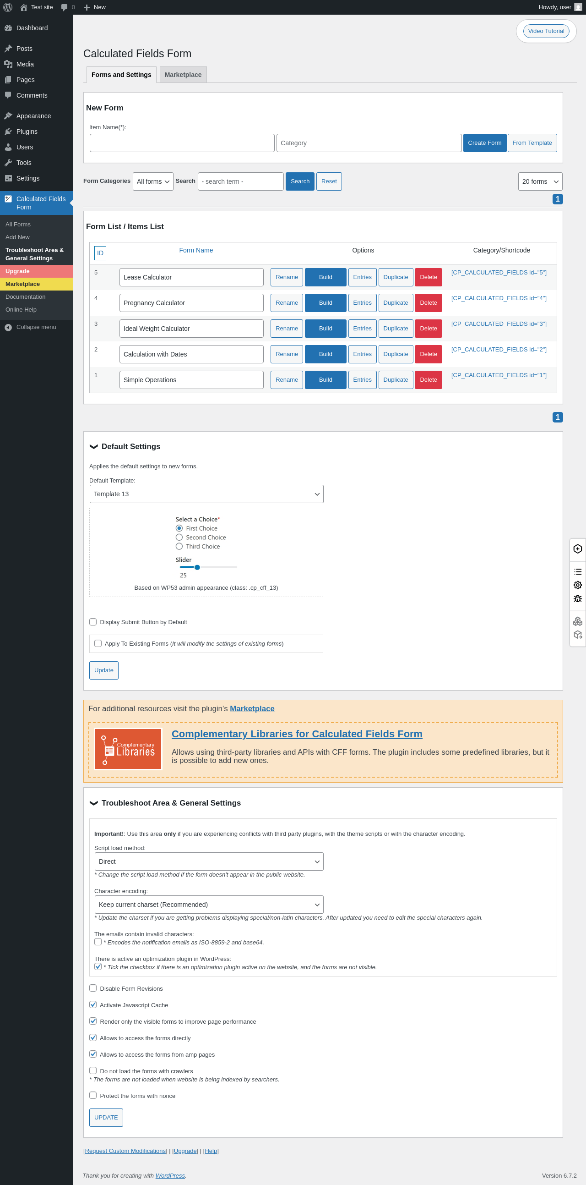Viewport: 586px width, 1185px height.
Task: Tick the Apply To Existing Forms checkbox
Action: point(98,643)
